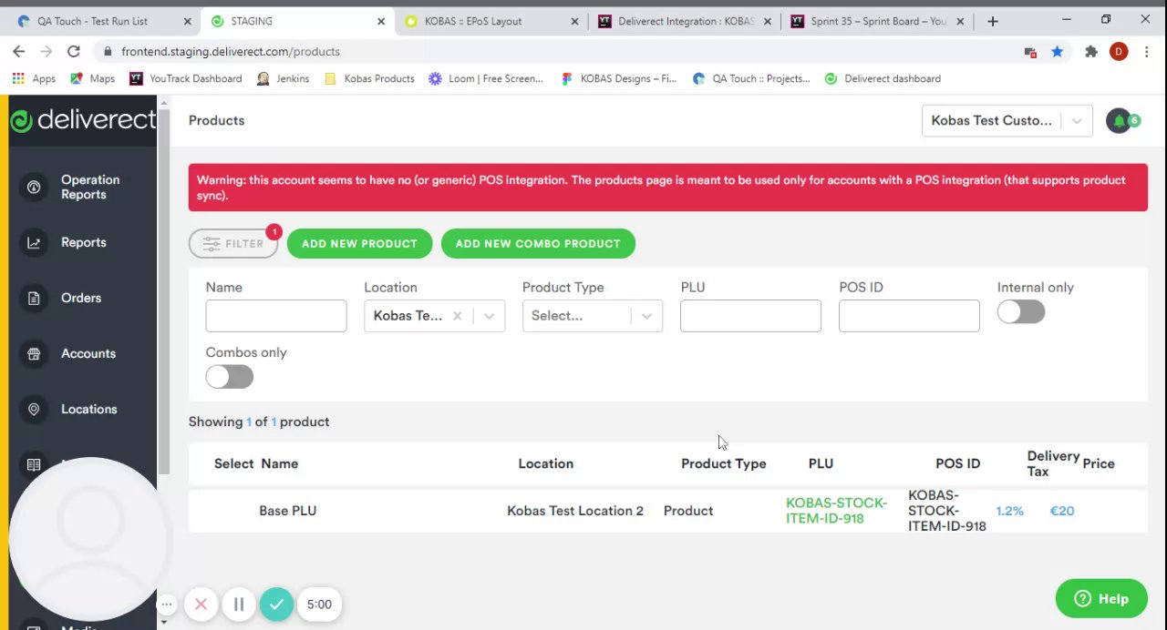This screenshot has width=1167, height=630.
Task: Toggle the Internal only switch
Action: [1020, 312]
